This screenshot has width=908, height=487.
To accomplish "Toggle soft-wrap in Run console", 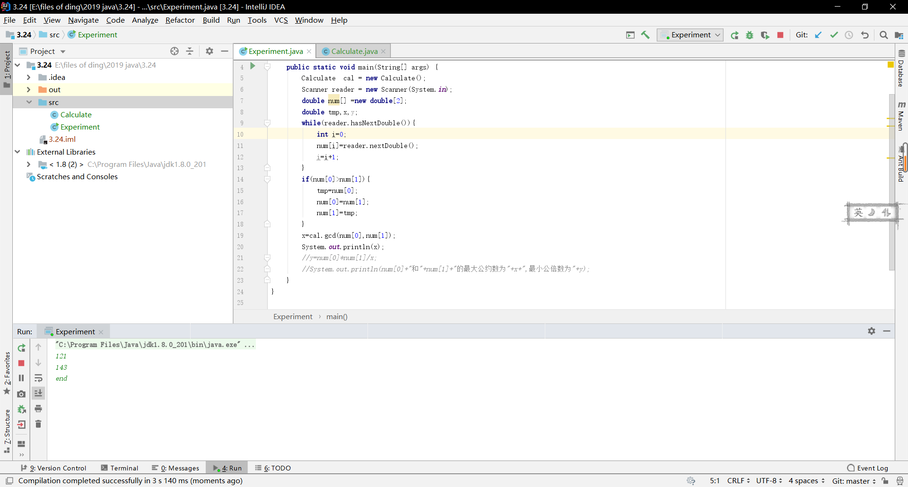I will click(38, 378).
